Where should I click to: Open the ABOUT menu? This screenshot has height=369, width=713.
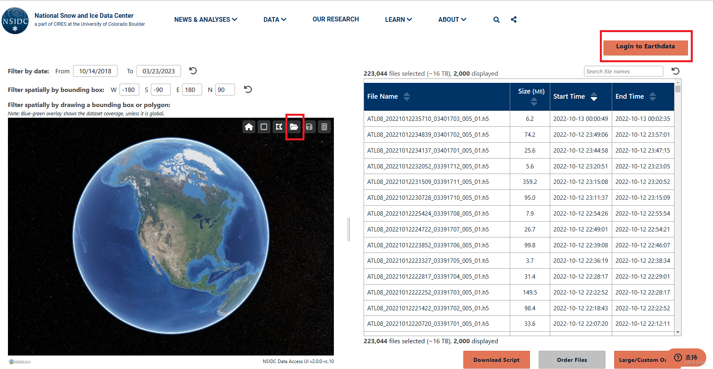[452, 19]
